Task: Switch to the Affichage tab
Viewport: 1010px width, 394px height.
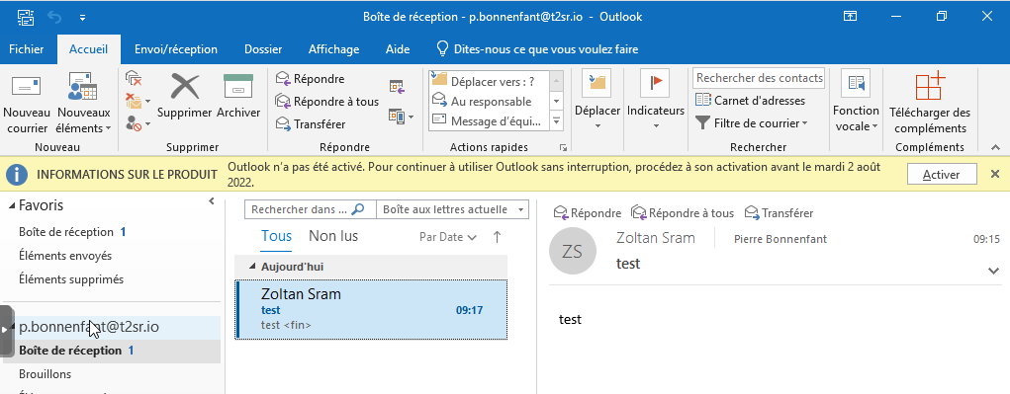Action: coord(333,49)
